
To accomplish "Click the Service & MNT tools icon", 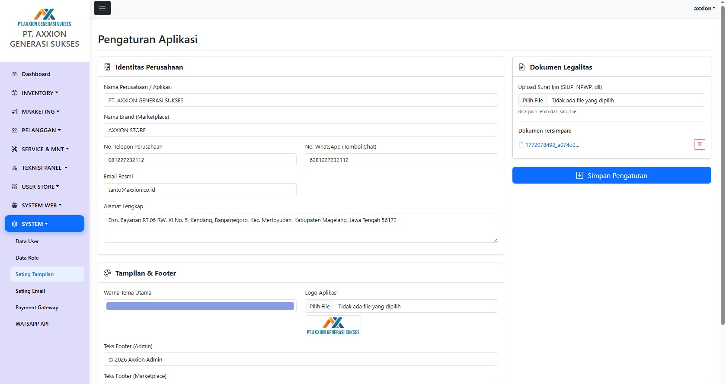I will click(14, 149).
